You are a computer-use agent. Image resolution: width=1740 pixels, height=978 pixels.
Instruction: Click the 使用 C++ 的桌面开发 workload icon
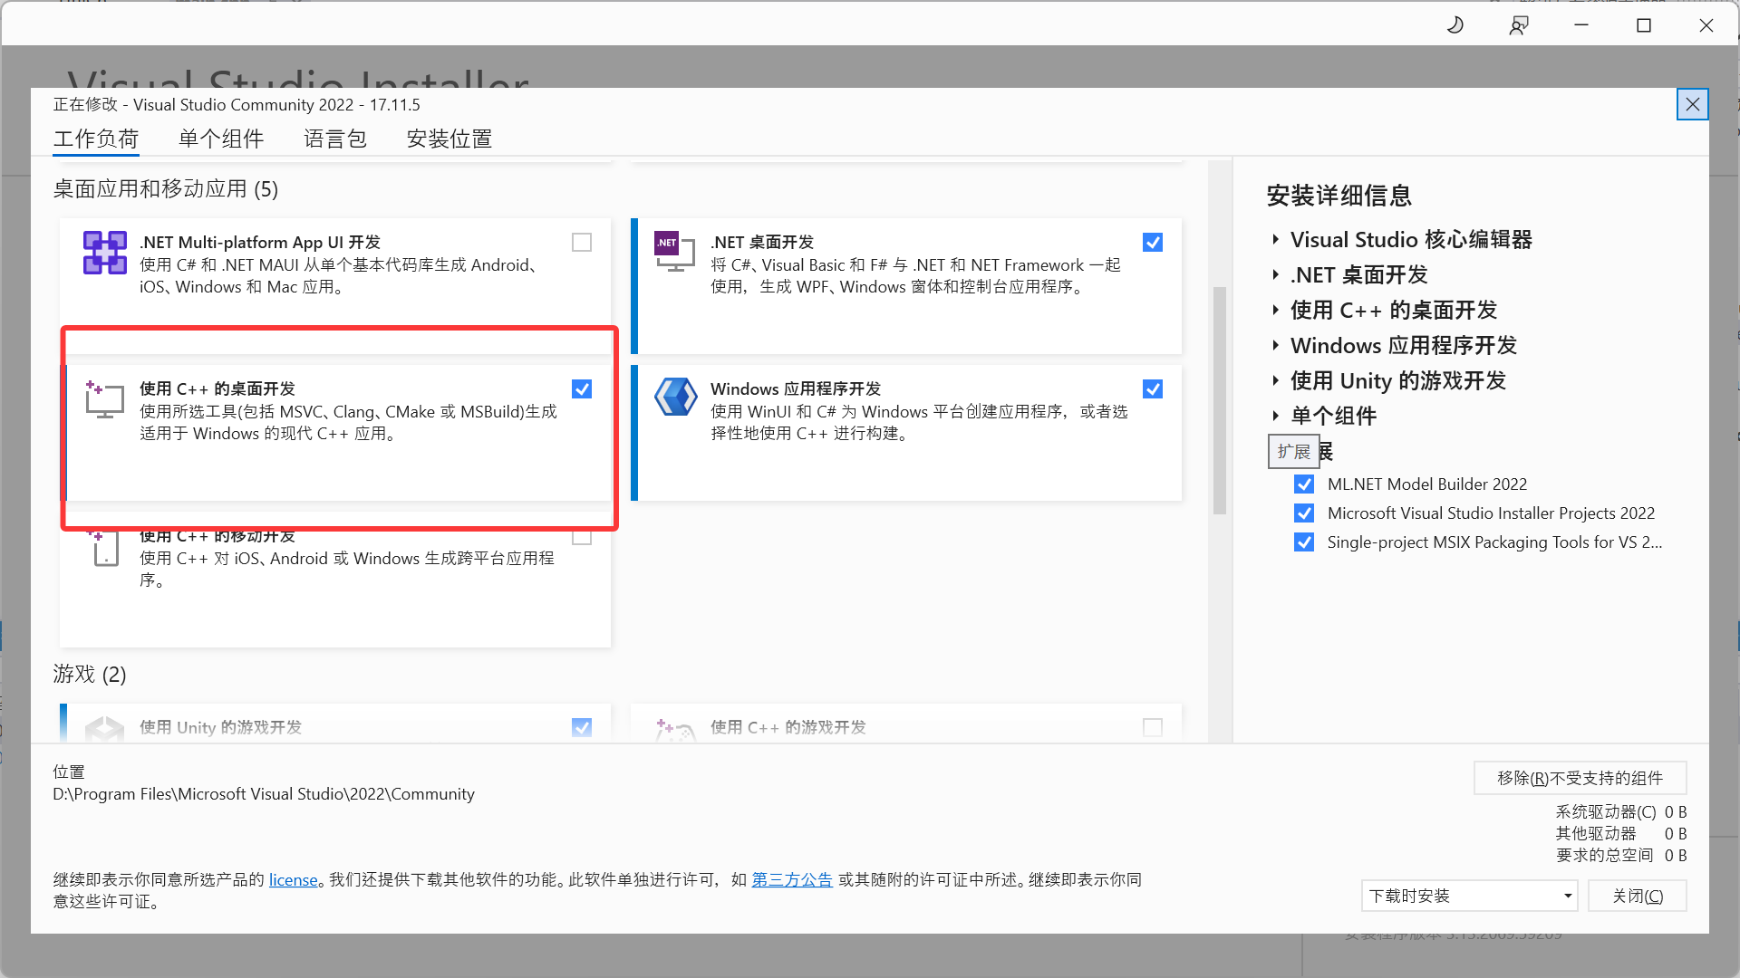104,399
